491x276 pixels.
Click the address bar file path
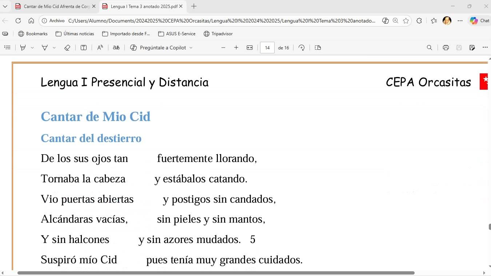coord(222,21)
